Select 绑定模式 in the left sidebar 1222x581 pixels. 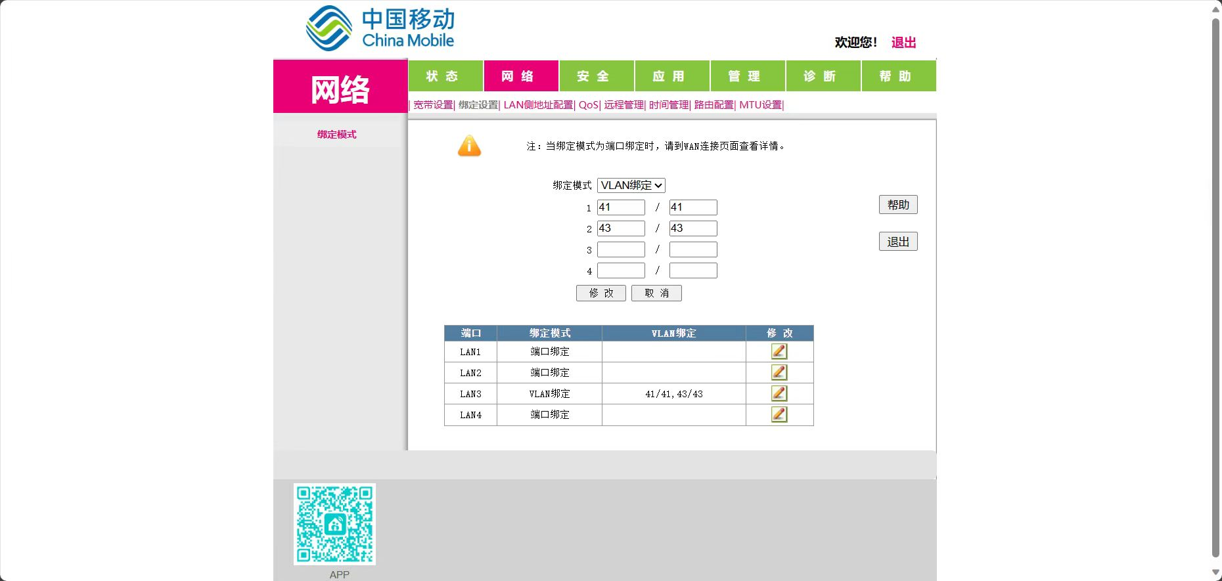337,135
